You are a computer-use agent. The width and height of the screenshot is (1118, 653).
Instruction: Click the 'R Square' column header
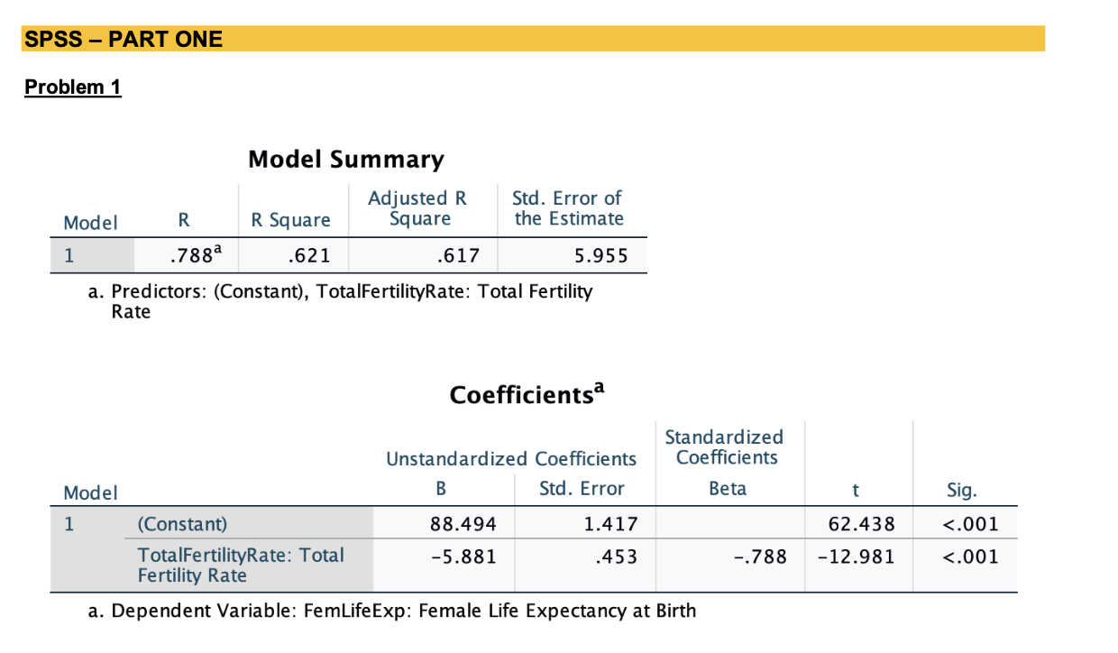tap(291, 220)
